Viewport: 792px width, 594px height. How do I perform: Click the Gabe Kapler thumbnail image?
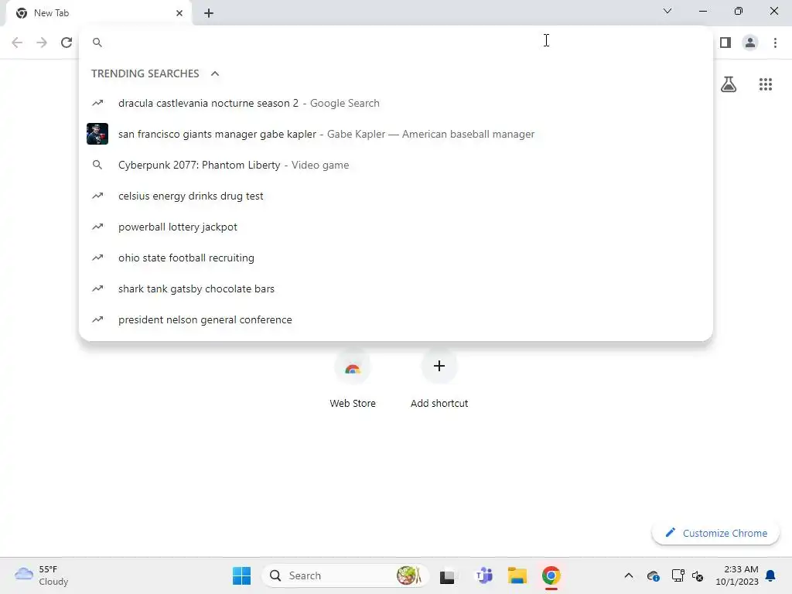point(97,134)
